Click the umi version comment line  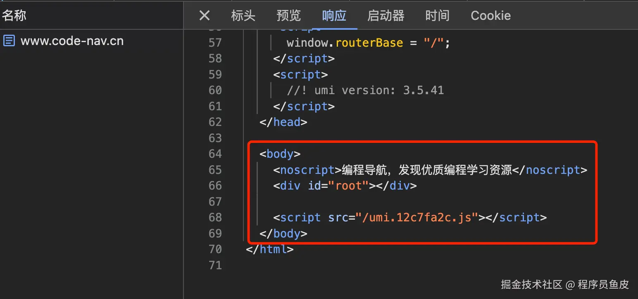pos(365,90)
